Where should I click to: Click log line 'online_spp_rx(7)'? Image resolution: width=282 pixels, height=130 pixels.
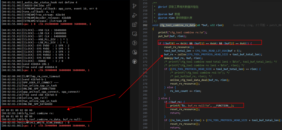click(x=25, y=98)
